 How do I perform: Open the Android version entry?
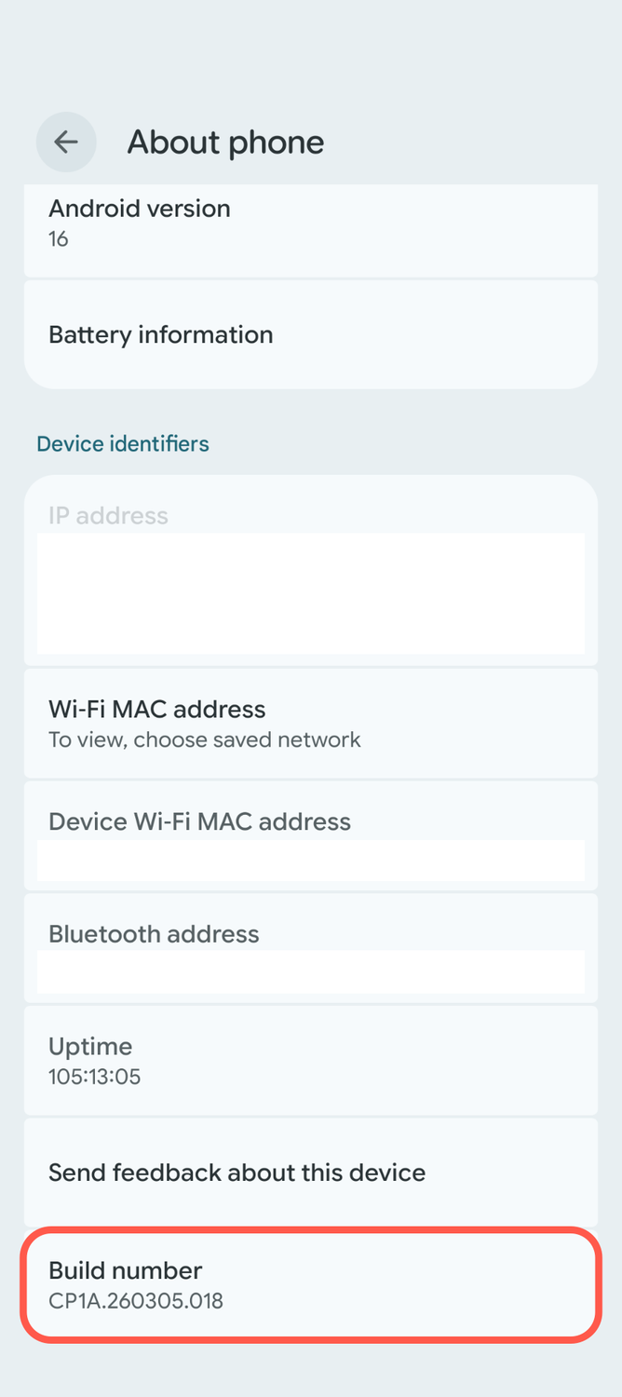311,230
